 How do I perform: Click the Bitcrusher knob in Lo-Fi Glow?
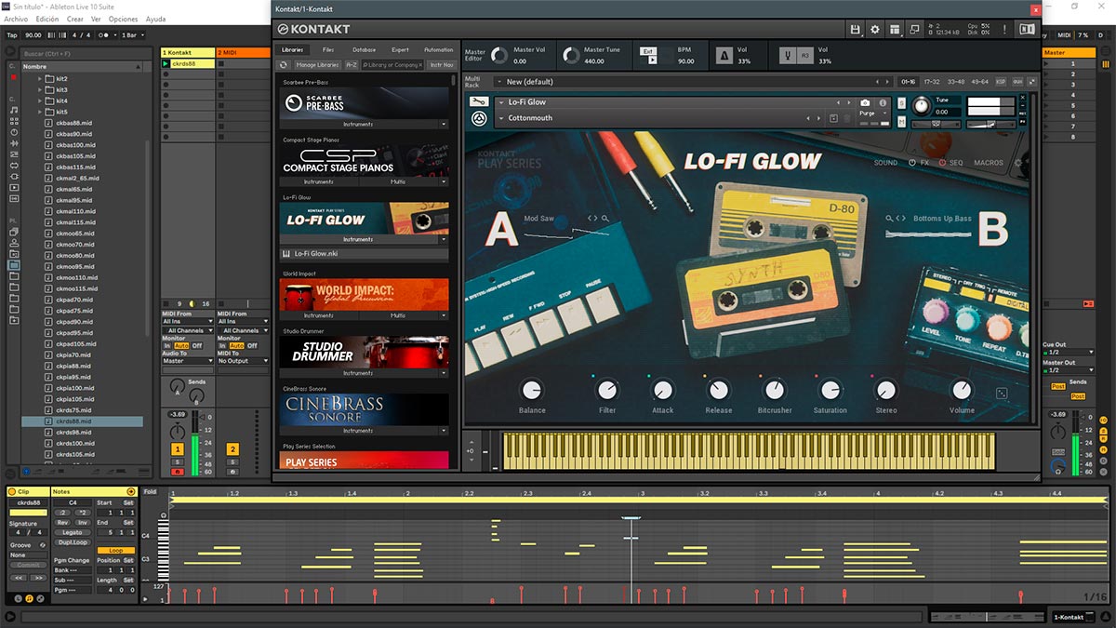774,389
